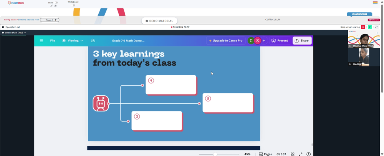Click key learning box number 1
The height and width of the screenshot is (156, 384).
[x=171, y=85]
